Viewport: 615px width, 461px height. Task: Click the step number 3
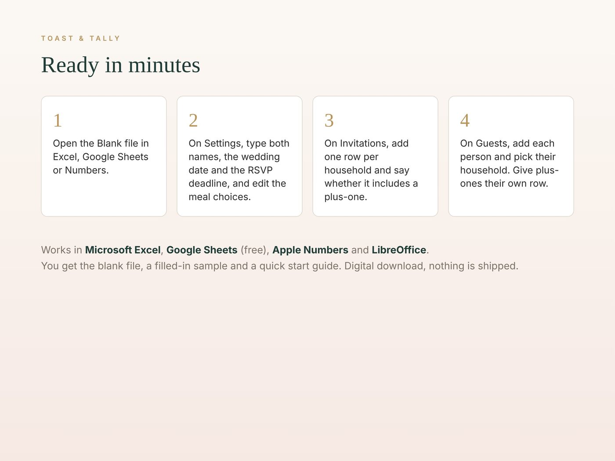[329, 120]
